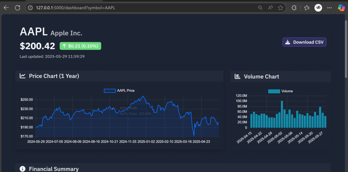Viewport: 348px width, 172px height.
Task: Reload the page with refresh icon
Action: [x=18, y=8]
